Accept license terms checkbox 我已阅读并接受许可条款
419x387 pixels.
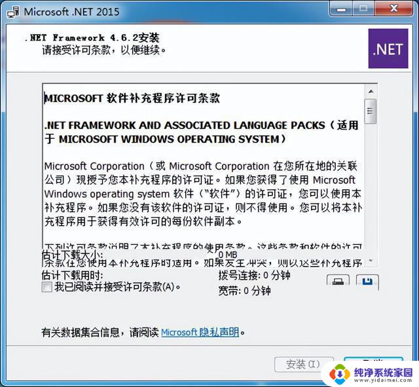[47, 287]
